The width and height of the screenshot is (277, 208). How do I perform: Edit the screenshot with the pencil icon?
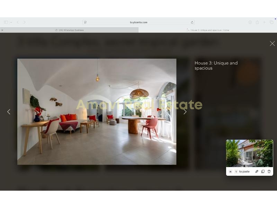coord(257,172)
